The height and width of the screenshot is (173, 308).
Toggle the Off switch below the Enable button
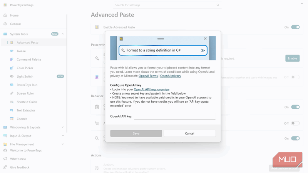click(295, 77)
